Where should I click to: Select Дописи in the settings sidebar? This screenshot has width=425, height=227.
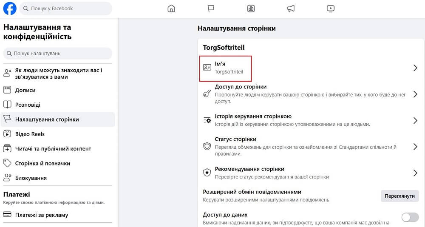pyautogui.click(x=25, y=90)
